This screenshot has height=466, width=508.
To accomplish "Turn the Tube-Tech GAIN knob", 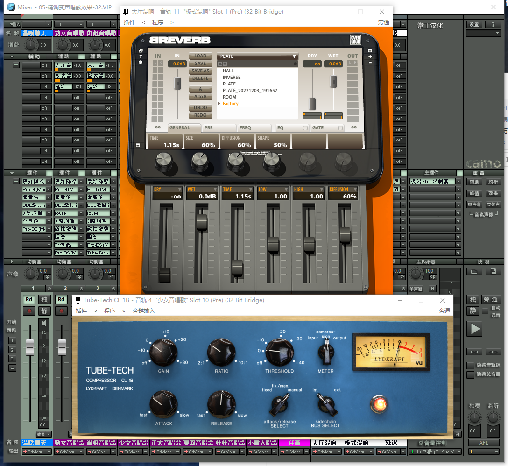I will (163, 352).
